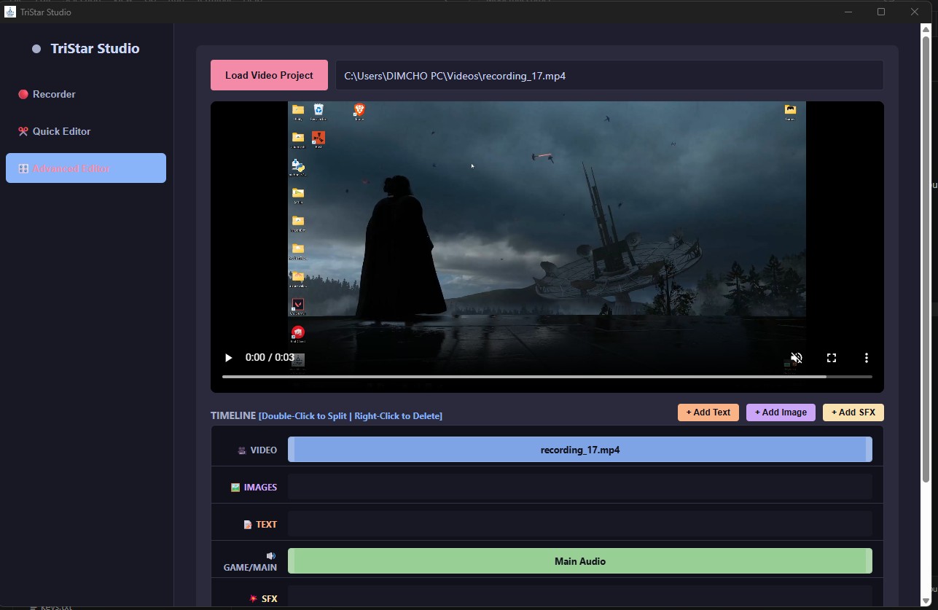Switch to the Quick Editor page
The image size is (938, 610).
[x=86, y=131]
